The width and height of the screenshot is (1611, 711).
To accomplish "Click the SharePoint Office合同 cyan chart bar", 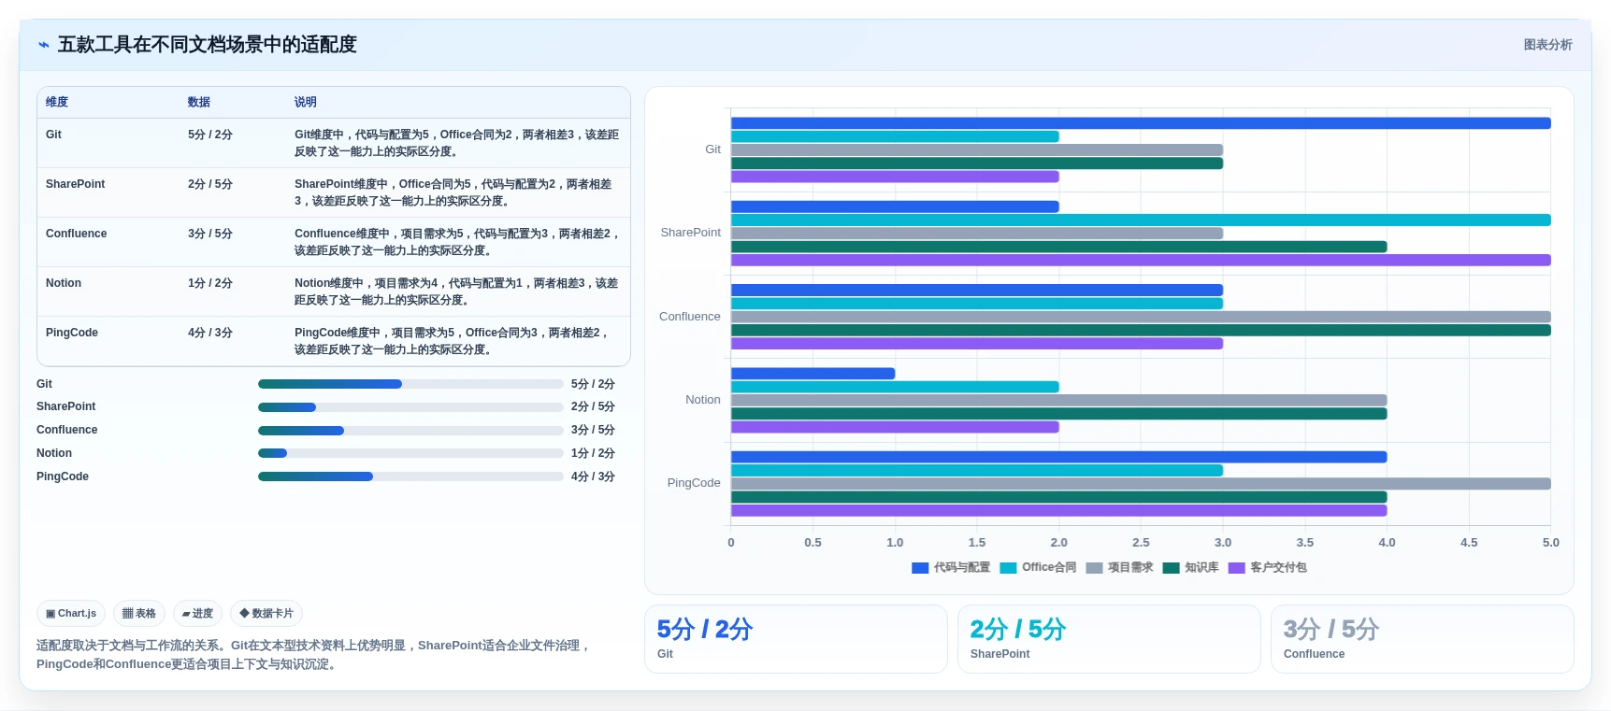I will pyautogui.click(x=1141, y=220).
